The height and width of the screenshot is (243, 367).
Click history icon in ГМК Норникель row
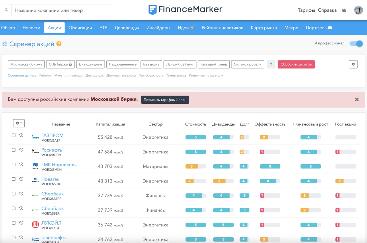coord(21,164)
